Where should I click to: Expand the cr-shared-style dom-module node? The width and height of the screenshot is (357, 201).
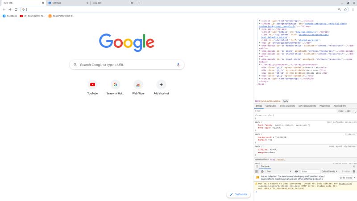pos(260,54)
